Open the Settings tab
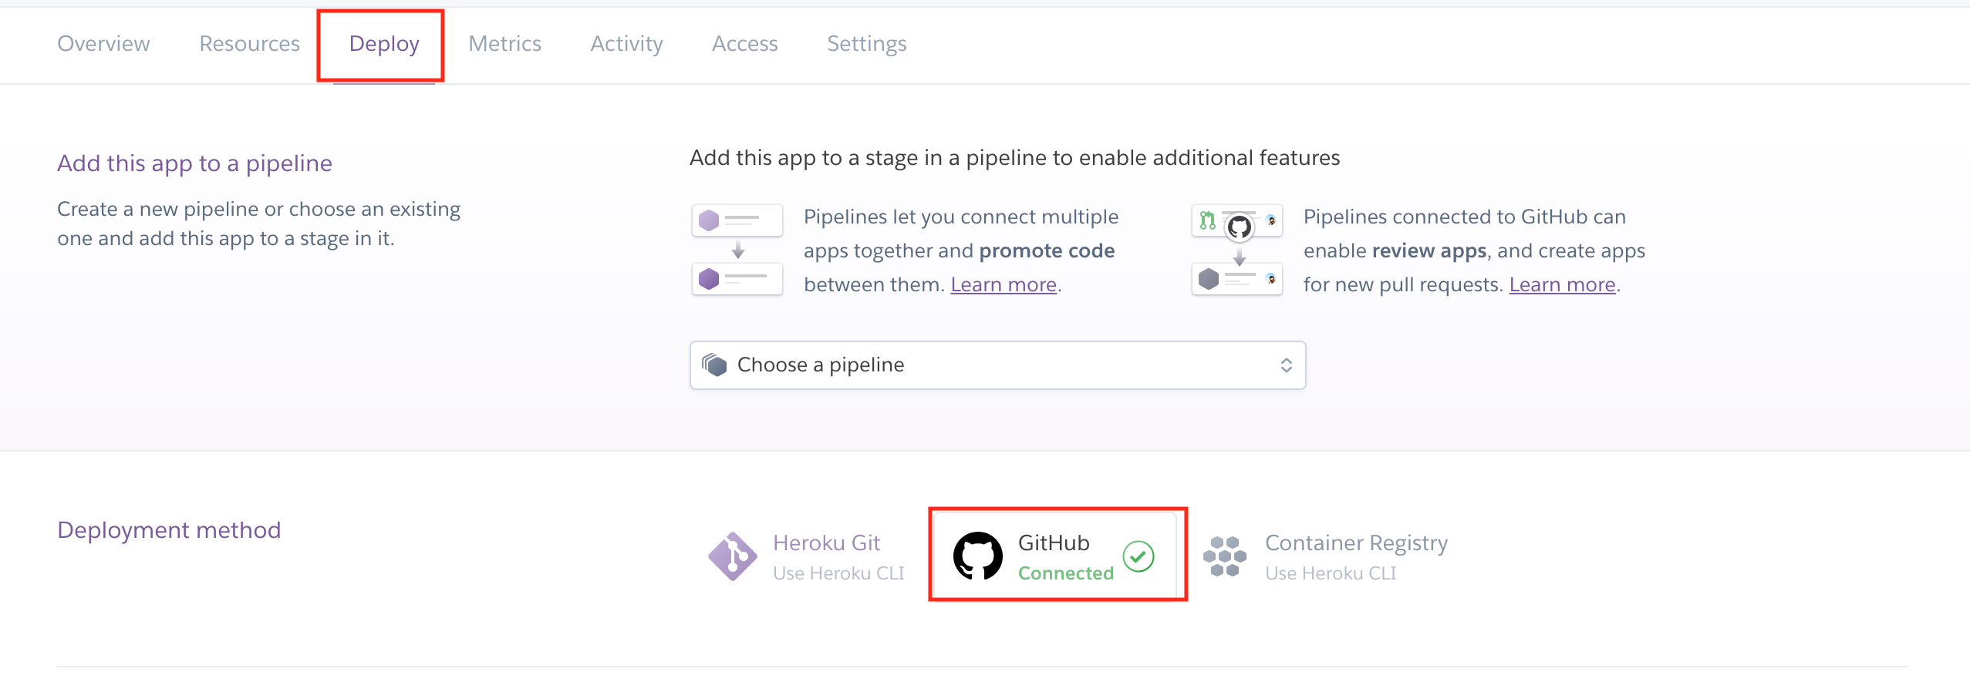The width and height of the screenshot is (1970, 692). tap(866, 44)
